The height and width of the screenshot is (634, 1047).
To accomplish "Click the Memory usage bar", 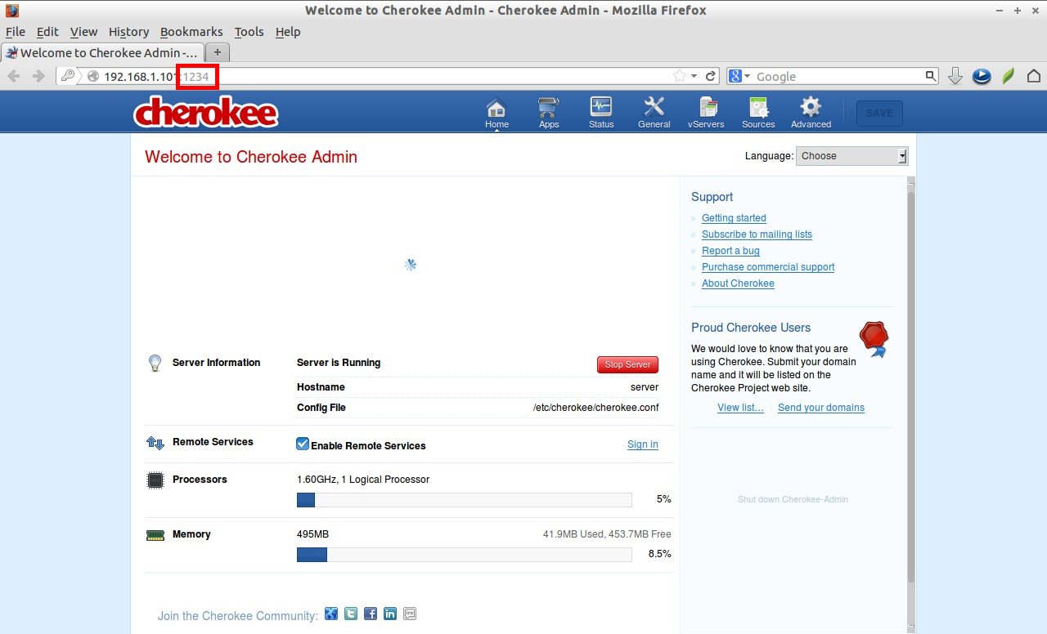I will tap(465, 555).
